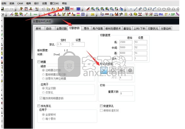Click the PH toolbar icon
Viewport: 185px width, 129px height.
click(x=161, y=14)
